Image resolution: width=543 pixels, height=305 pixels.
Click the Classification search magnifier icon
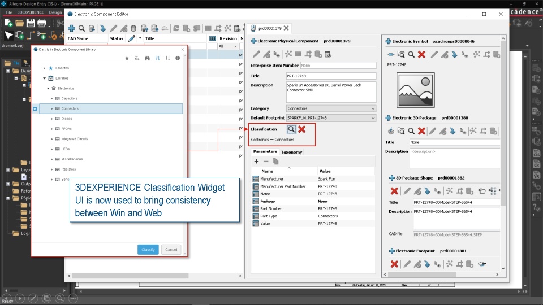click(x=291, y=129)
